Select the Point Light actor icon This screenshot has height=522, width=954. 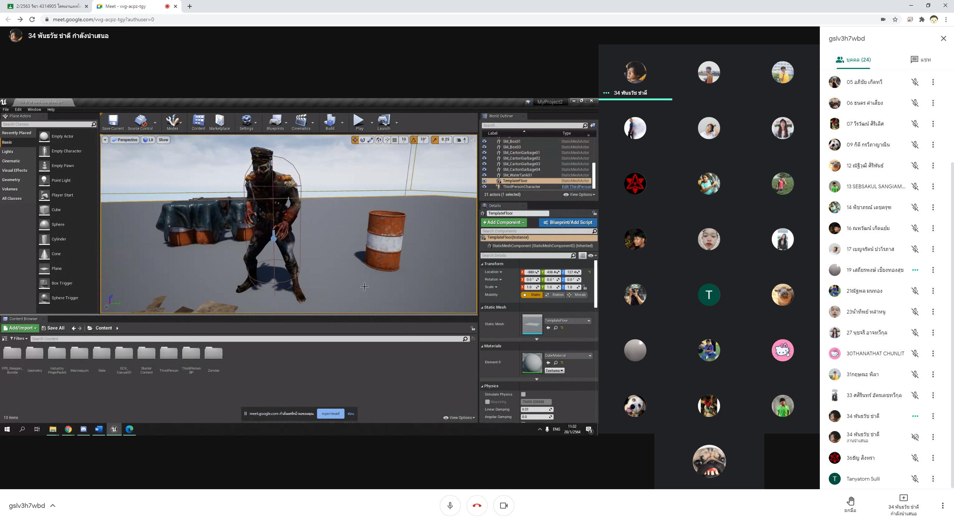click(x=44, y=180)
